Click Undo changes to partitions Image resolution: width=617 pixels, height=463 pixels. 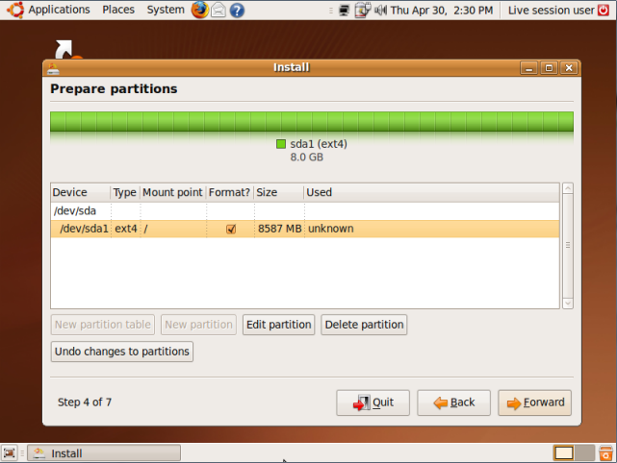click(x=122, y=352)
